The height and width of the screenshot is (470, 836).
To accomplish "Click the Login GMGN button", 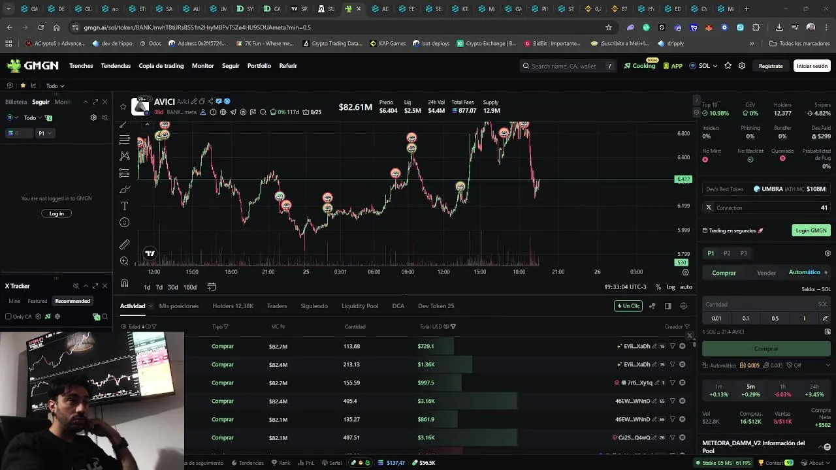I will 811,230.
